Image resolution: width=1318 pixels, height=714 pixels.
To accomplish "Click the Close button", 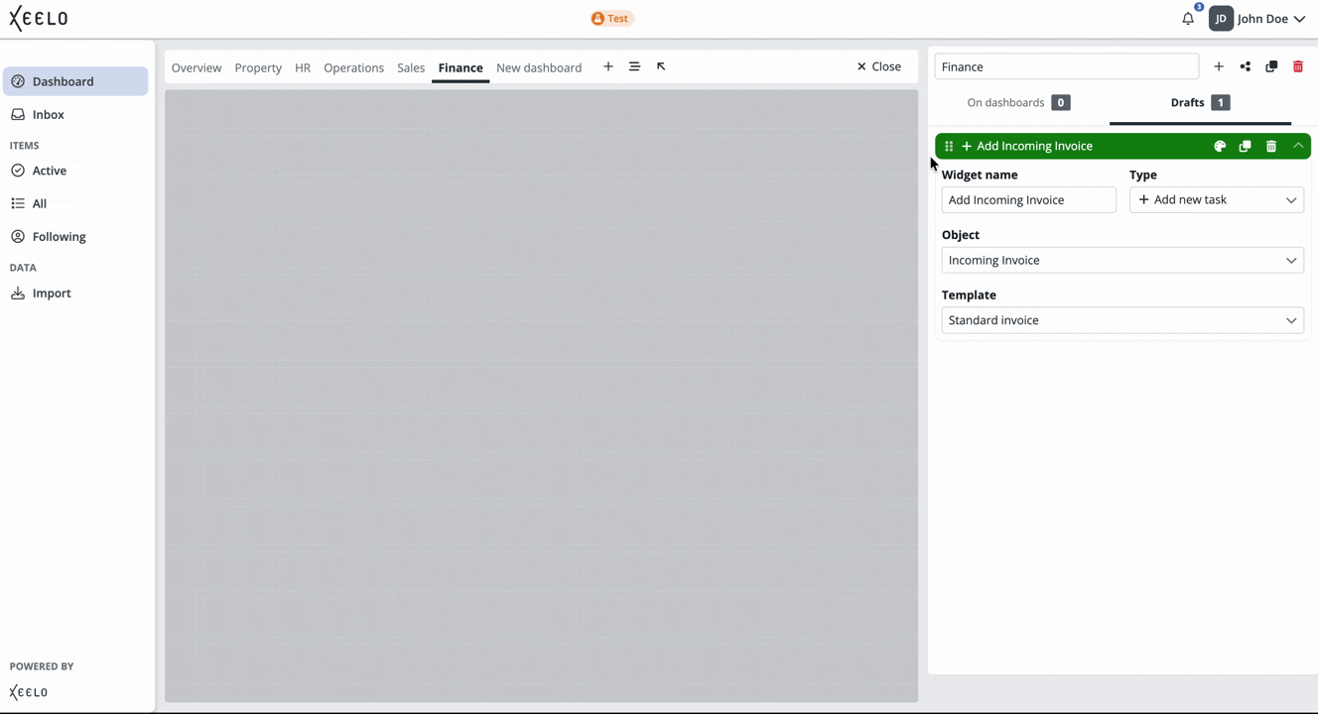I will 879,66.
